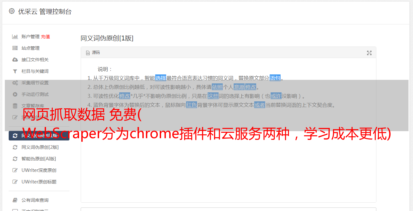The image size is (413, 211).
Task: Toggle 源码 source code view
Action: tap(93, 53)
